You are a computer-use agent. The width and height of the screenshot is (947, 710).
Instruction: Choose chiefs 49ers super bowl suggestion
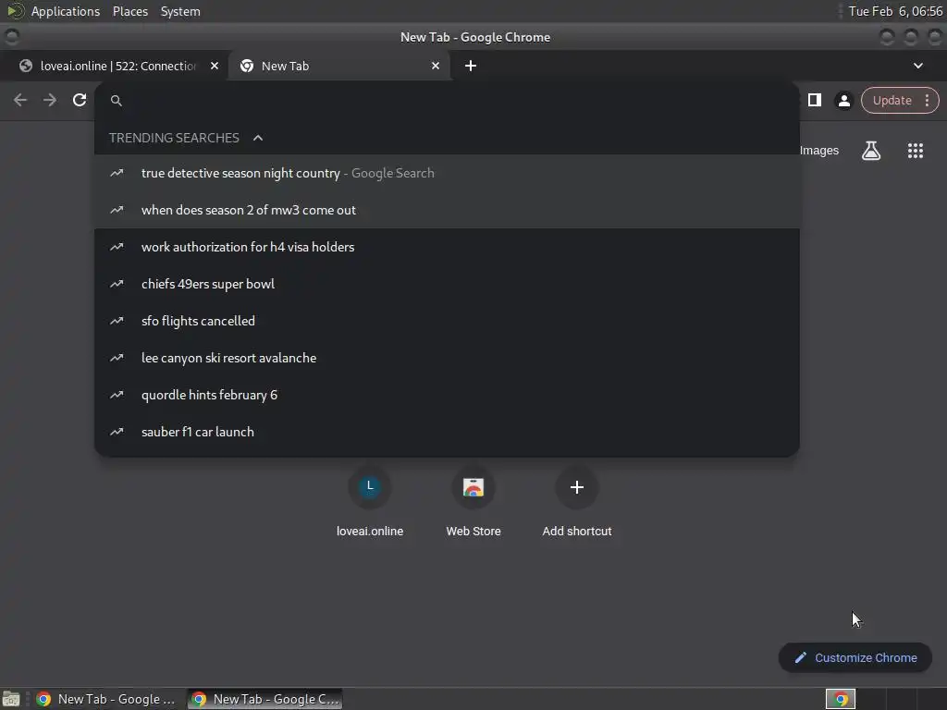[447, 284]
